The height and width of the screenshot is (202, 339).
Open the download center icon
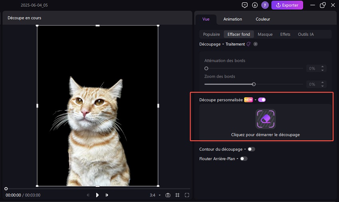pyautogui.click(x=255, y=5)
